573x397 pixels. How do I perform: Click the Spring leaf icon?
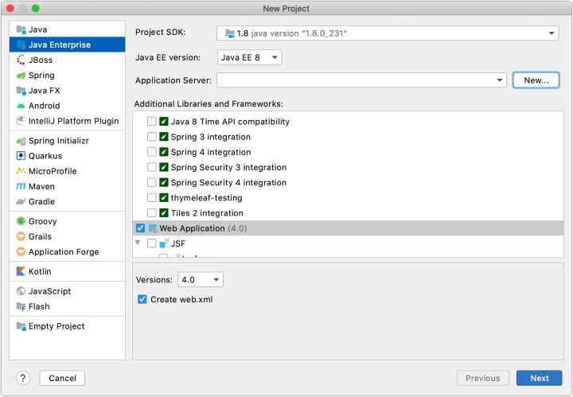coord(21,75)
